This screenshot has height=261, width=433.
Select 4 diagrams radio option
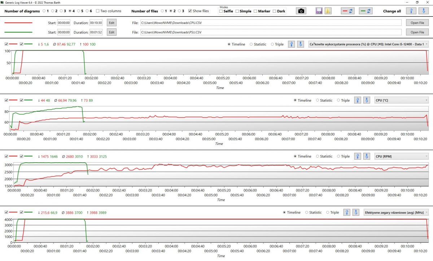(70, 11)
